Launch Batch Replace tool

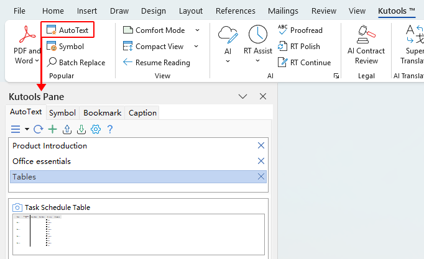point(76,62)
